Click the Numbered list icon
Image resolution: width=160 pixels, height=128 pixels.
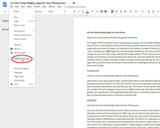136,12
